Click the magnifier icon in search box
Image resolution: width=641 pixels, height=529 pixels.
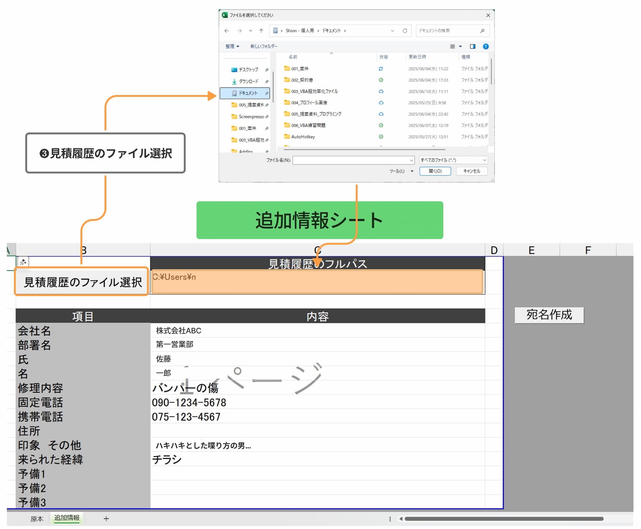coord(482,31)
